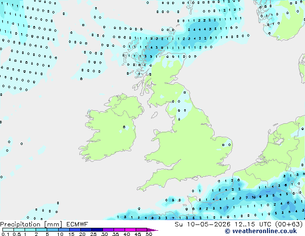This screenshot has width=305, height=236.
Task: Select the 1–2 mm legend color swatch
Action: point(30,230)
